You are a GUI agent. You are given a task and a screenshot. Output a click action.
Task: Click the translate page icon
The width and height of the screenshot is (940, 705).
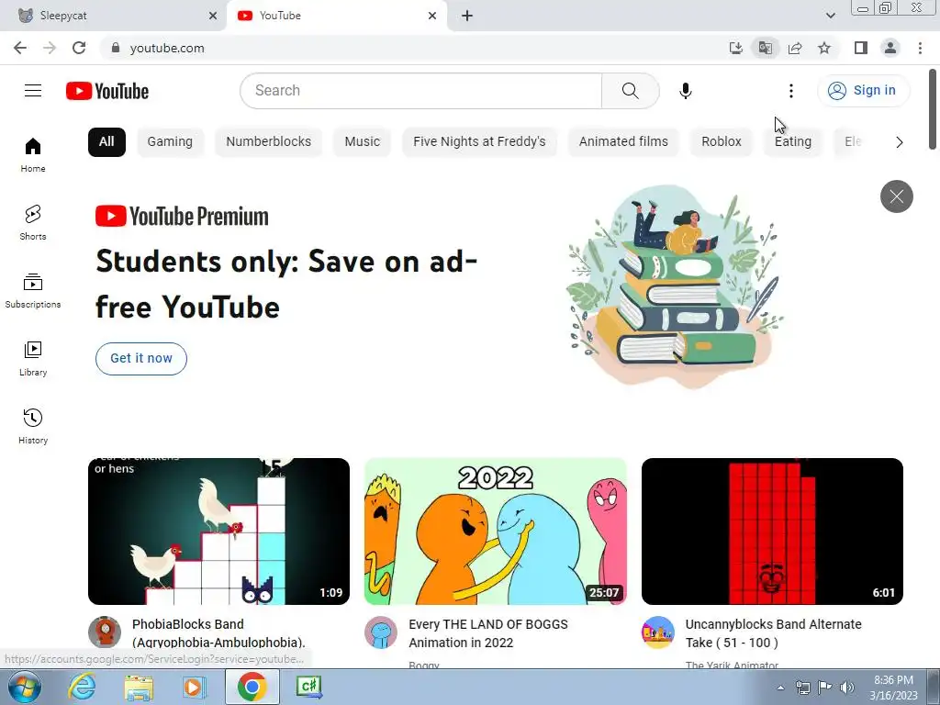click(765, 48)
